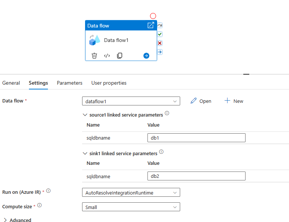View source code of Data flow activity

point(107,56)
